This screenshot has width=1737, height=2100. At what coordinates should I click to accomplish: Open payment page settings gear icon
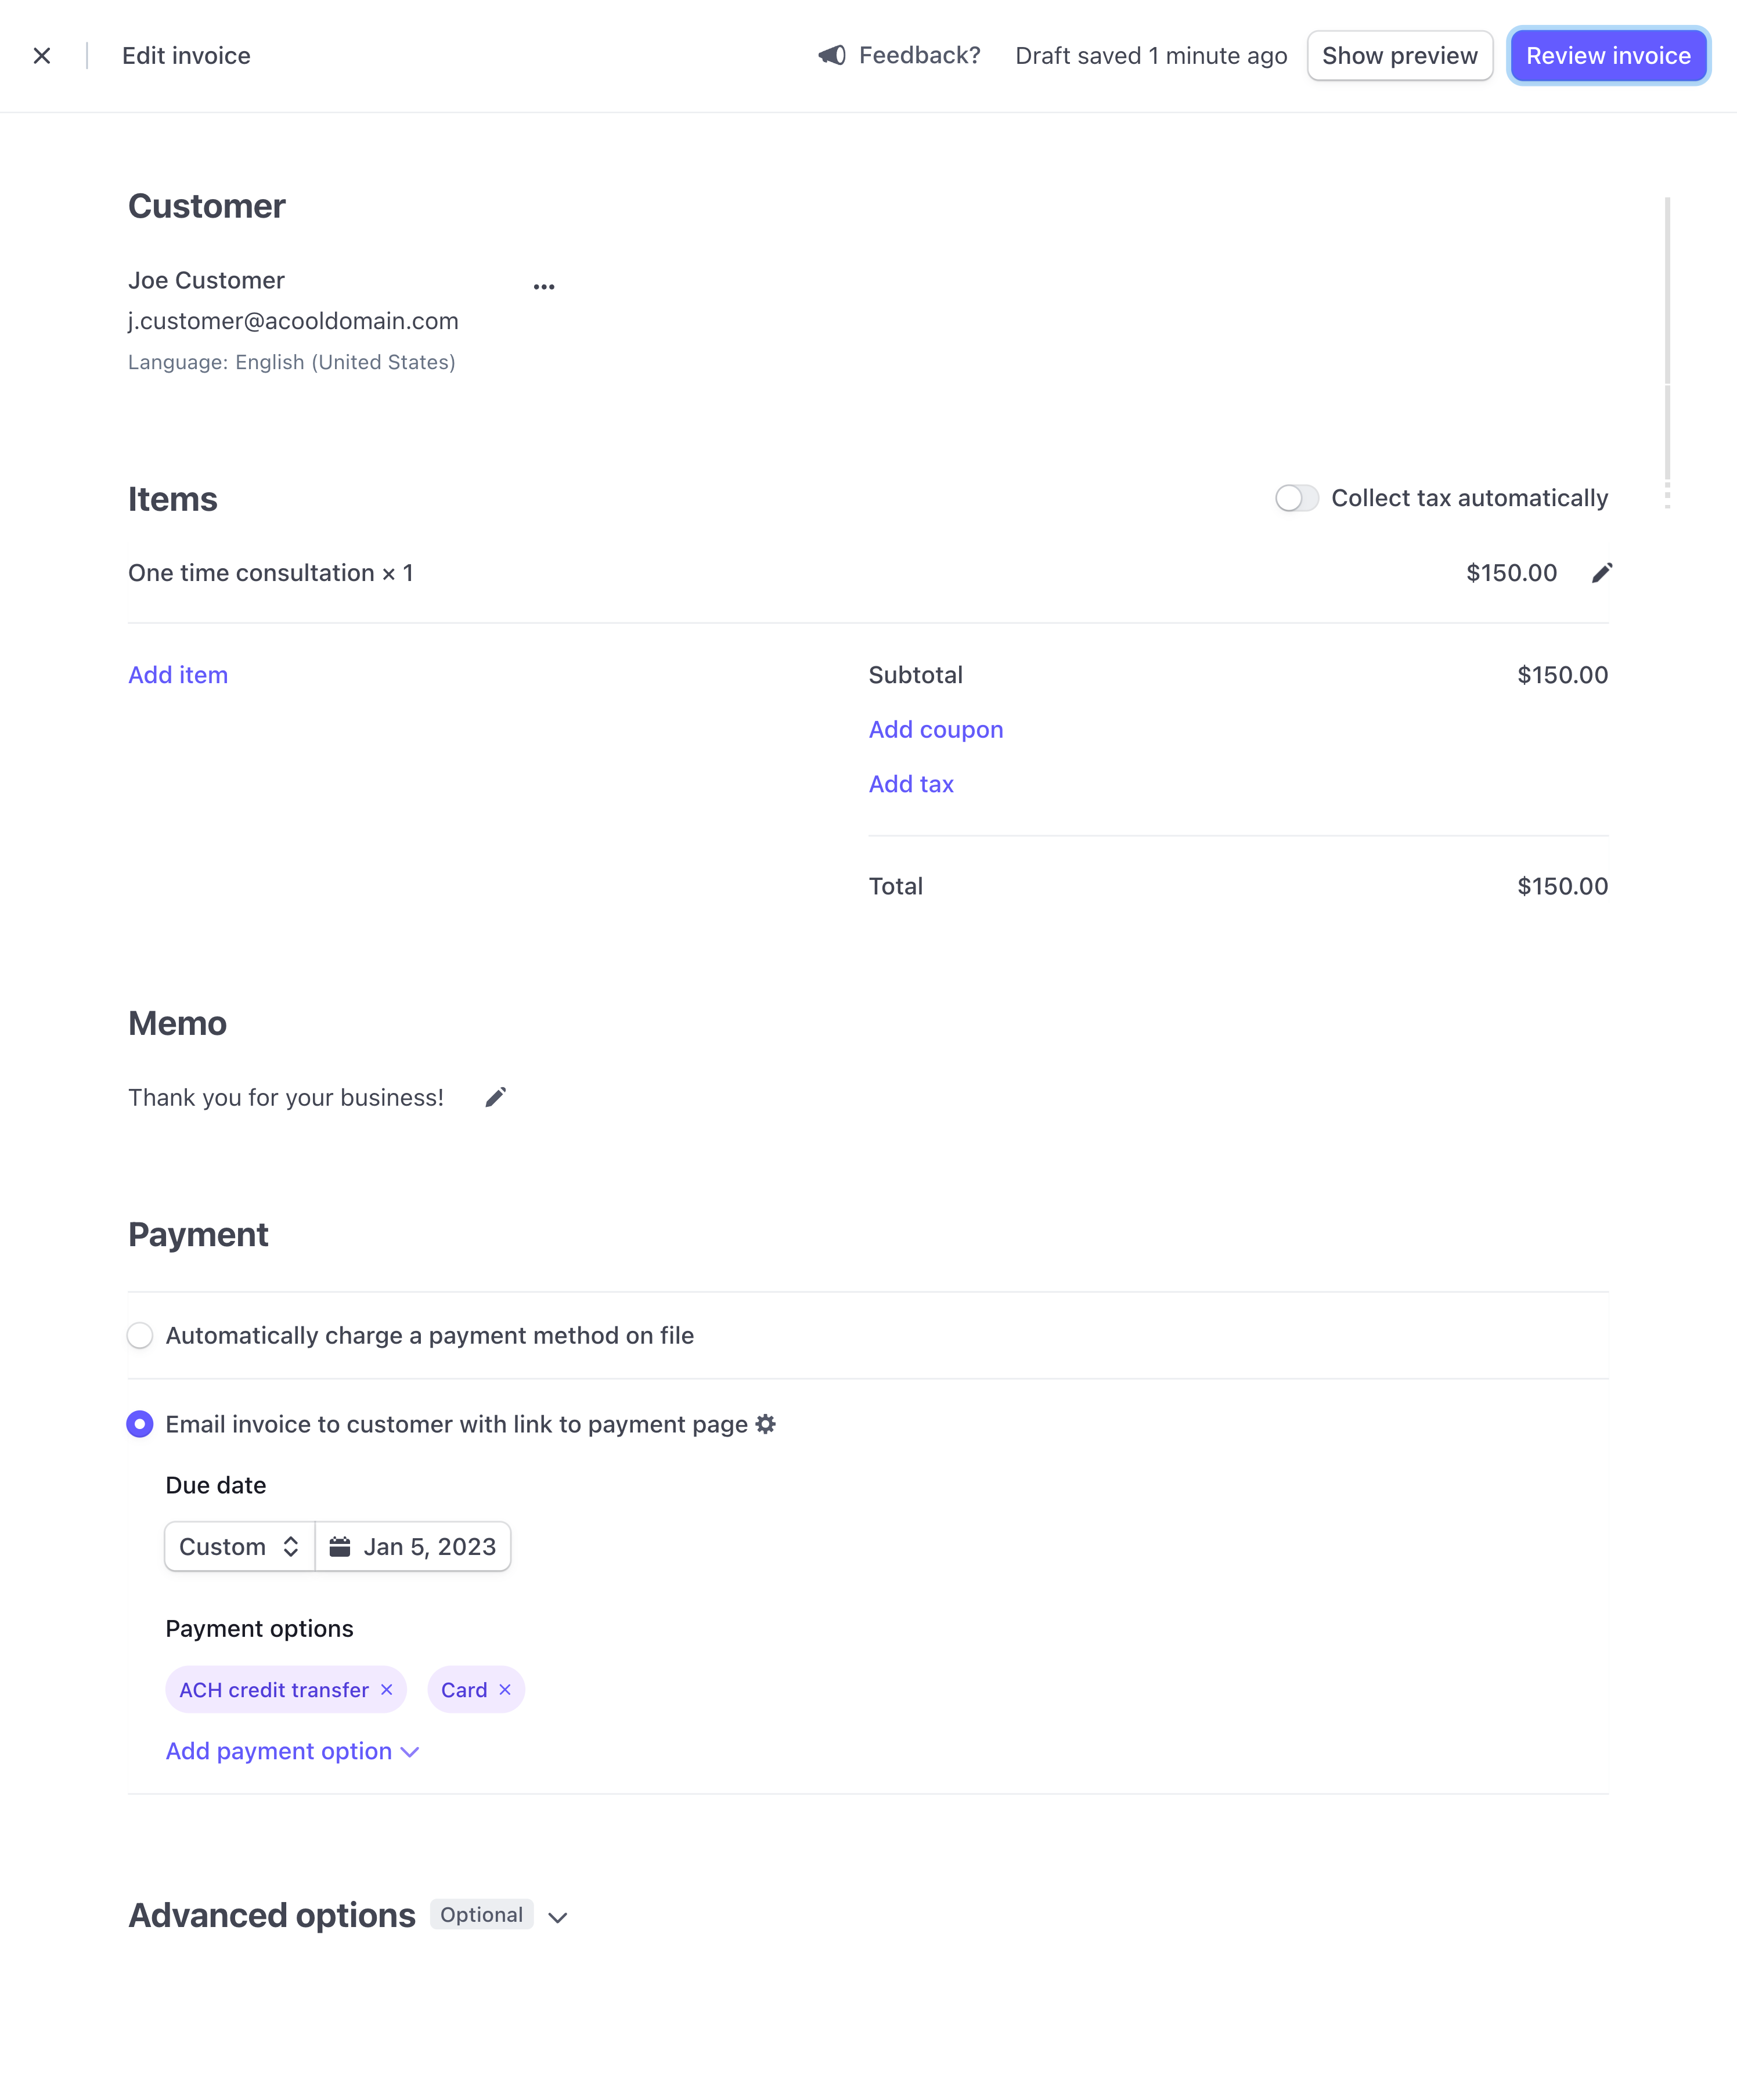(766, 1424)
